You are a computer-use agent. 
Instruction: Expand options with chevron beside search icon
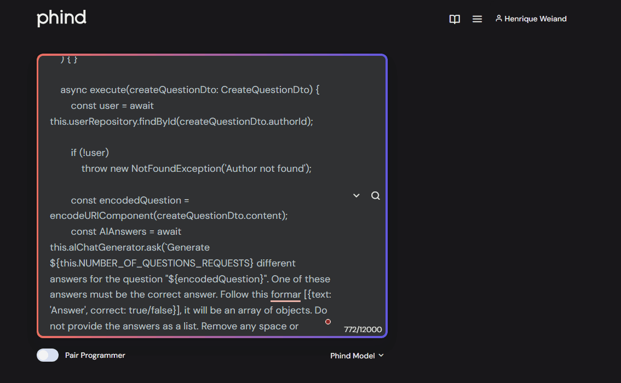pos(357,195)
